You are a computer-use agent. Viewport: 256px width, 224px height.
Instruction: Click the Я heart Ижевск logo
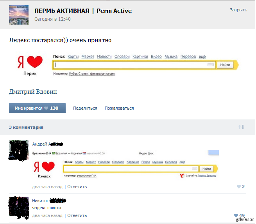pos(44,169)
